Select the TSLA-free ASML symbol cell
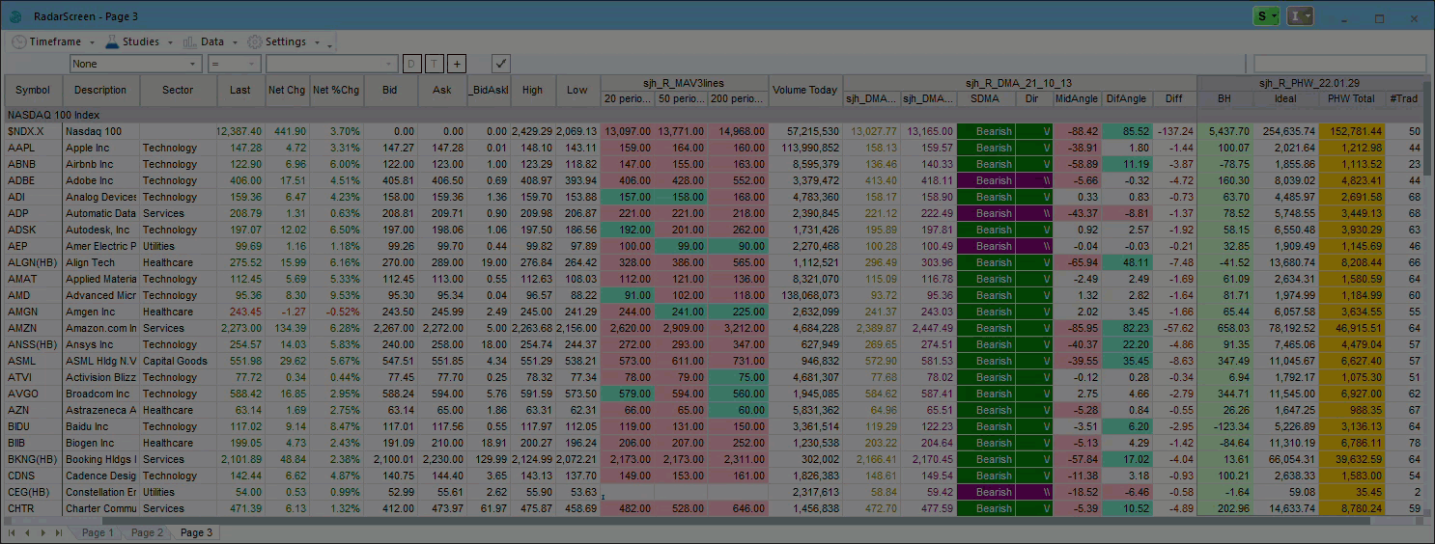Screen dimensions: 1435x544 [x=33, y=361]
